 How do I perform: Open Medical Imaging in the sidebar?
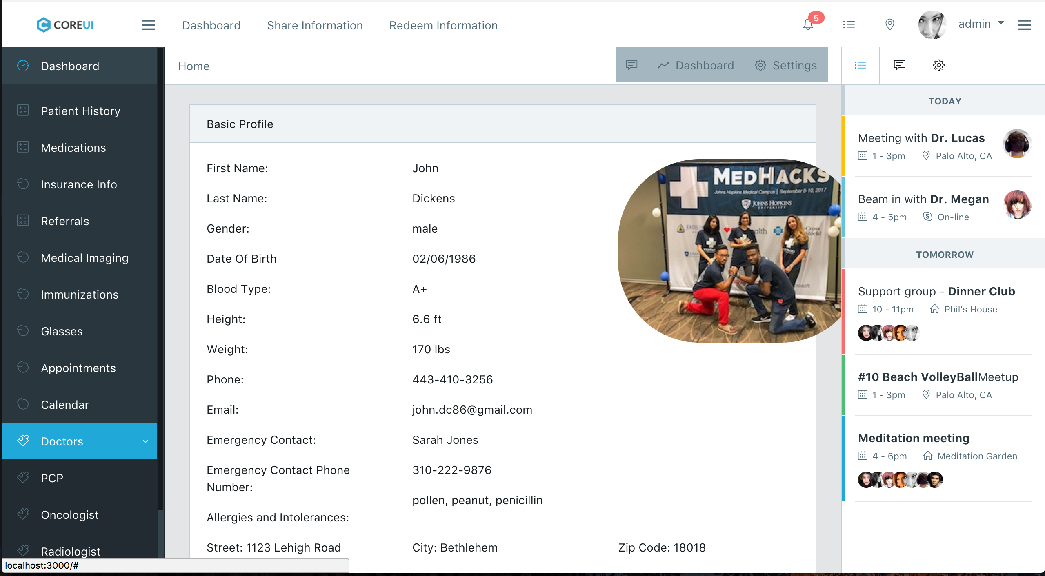pos(84,258)
